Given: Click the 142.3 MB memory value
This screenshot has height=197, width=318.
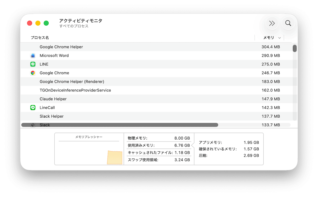Looking at the screenshot, I should pyautogui.click(x=271, y=107).
